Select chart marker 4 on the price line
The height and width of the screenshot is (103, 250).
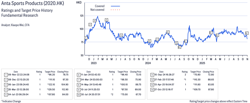106,20
